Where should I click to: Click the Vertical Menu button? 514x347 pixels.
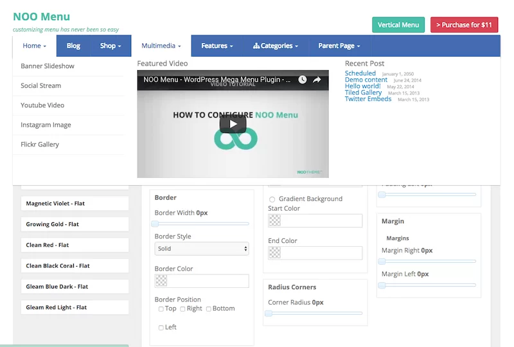point(398,25)
